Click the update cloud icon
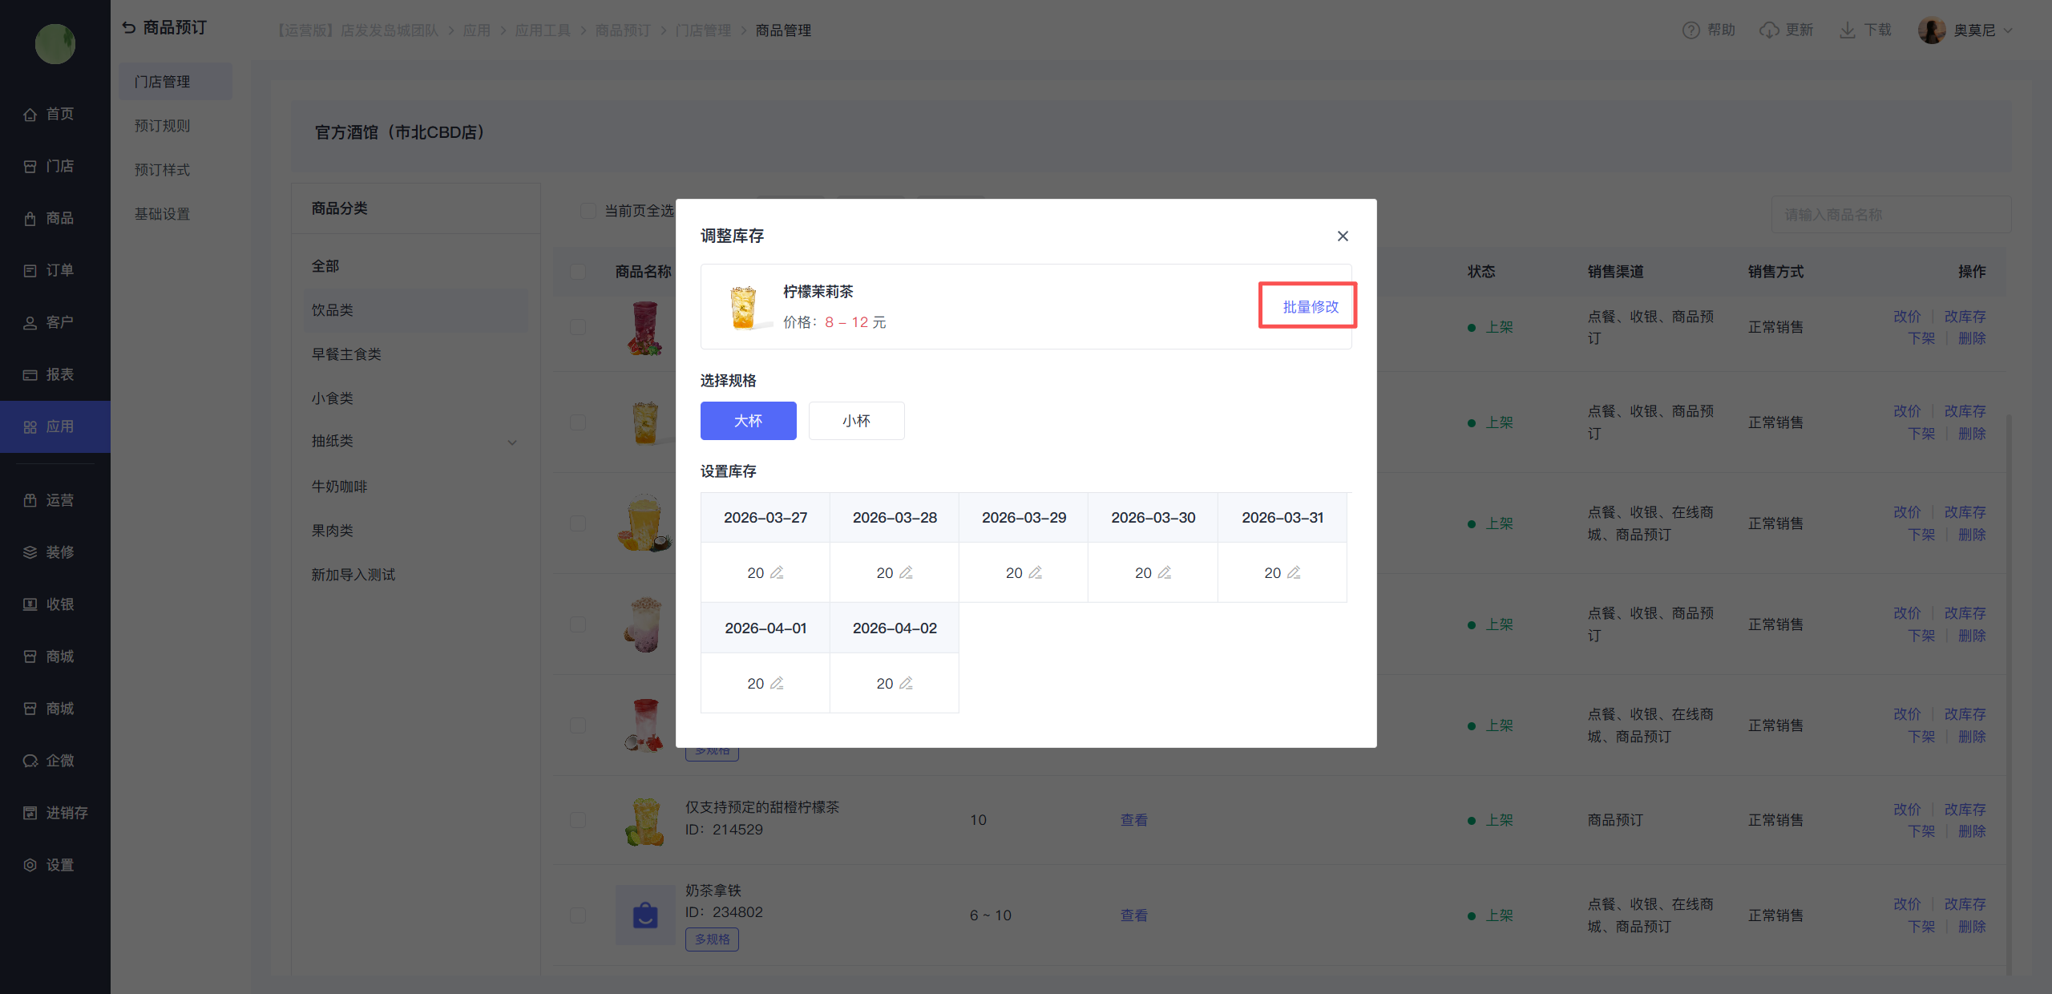2052x994 pixels. pyautogui.click(x=1768, y=30)
